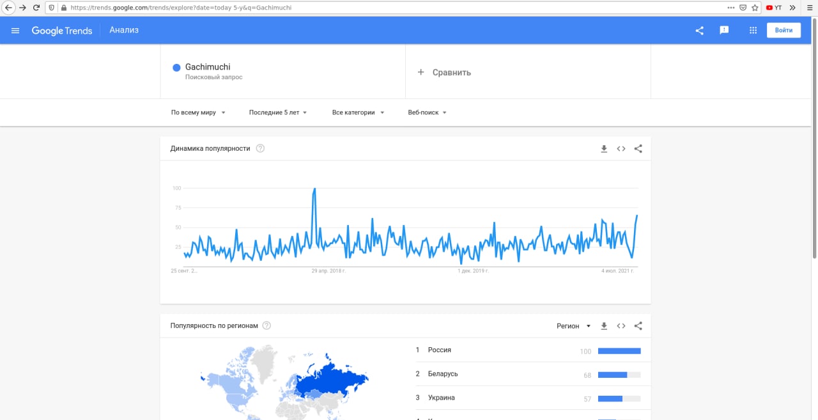
Task: Open the Firefox hamburger menu
Action: coord(809,8)
